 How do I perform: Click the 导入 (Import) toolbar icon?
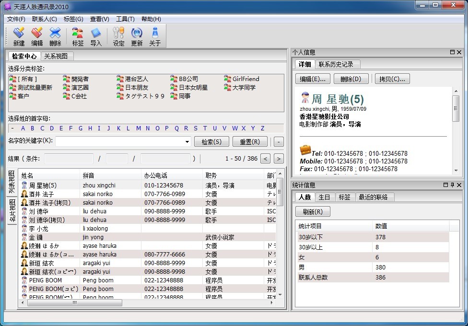96,36
